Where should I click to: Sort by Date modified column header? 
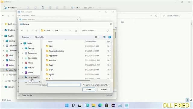[90, 41]
